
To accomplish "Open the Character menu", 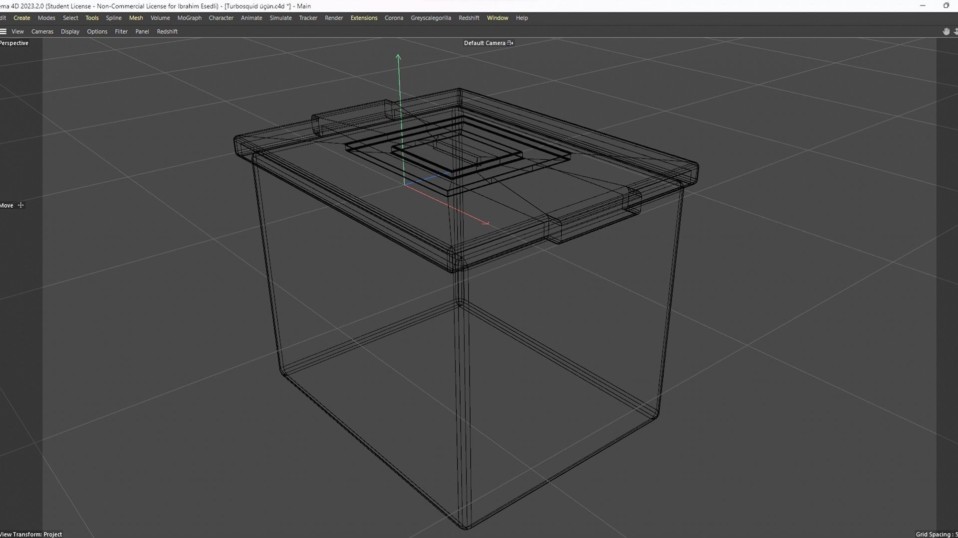I will coord(221,18).
